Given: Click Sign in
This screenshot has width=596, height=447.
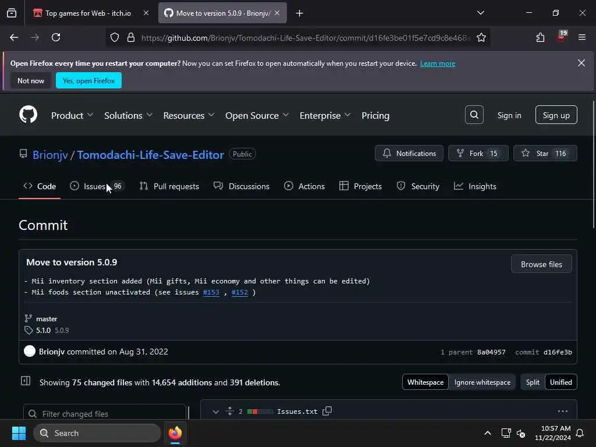Looking at the screenshot, I should click(509, 115).
